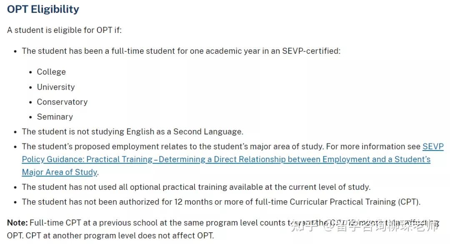Select the "Seminary" list item
The image size is (450, 244).
pyautogui.click(x=55, y=117)
